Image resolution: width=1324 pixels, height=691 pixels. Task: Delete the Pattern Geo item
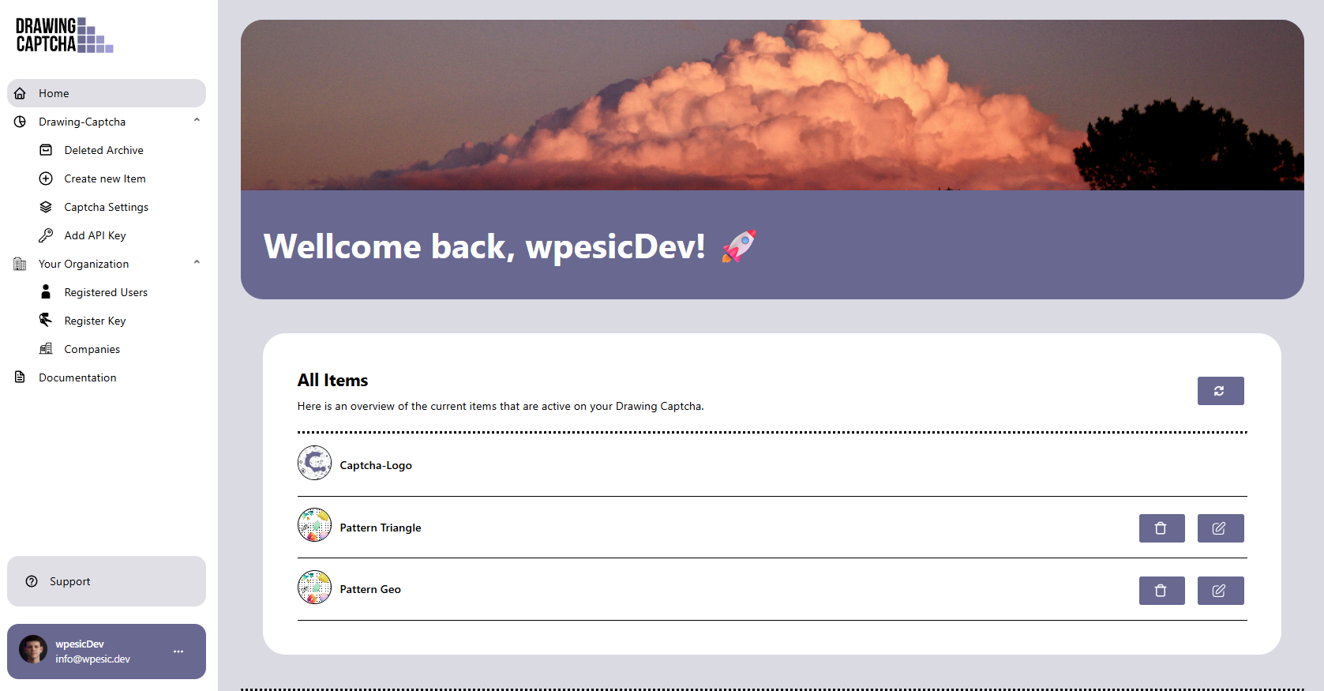pos(1161,591)
